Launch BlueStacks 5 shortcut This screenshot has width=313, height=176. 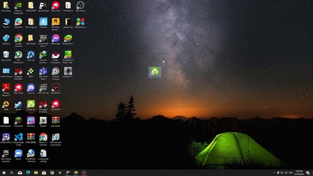pos(68,40)
